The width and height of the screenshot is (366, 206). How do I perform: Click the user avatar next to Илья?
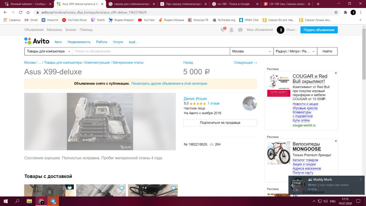pos(281,30)
